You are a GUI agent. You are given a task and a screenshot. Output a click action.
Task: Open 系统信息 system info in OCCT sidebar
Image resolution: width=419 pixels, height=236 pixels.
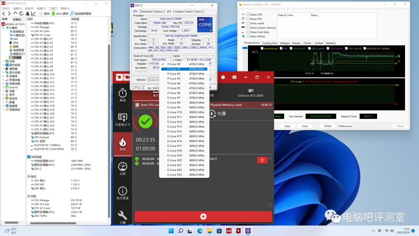point(123,193)
